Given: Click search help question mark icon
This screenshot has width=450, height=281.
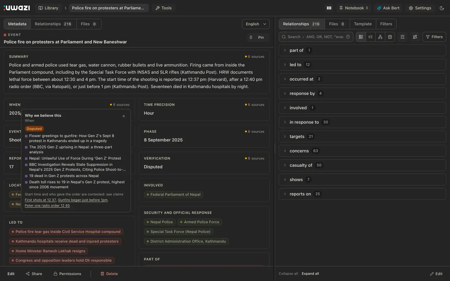Looking at the screenshot, I should tap(348, 37).
